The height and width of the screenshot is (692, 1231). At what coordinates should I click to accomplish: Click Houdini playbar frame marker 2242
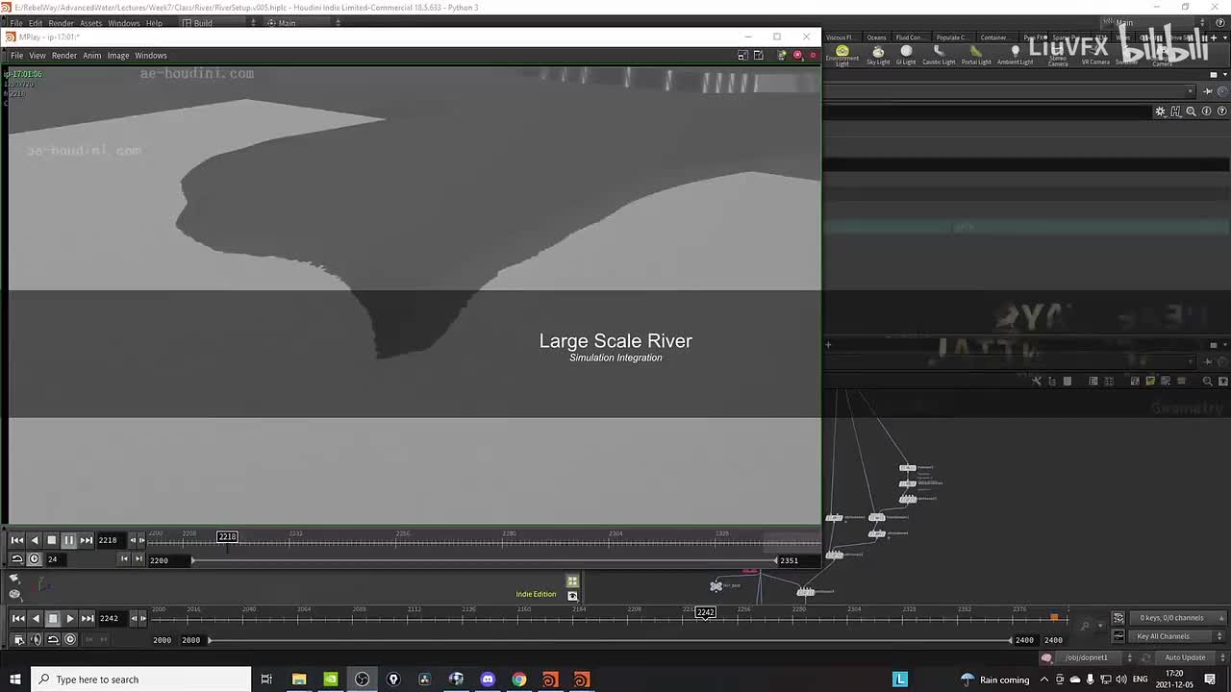coord(705,612)
